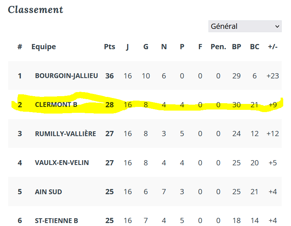Open the CLERMONT B team link
The width and height of the screenshot is (291, 226).
[x=56, y=105]
